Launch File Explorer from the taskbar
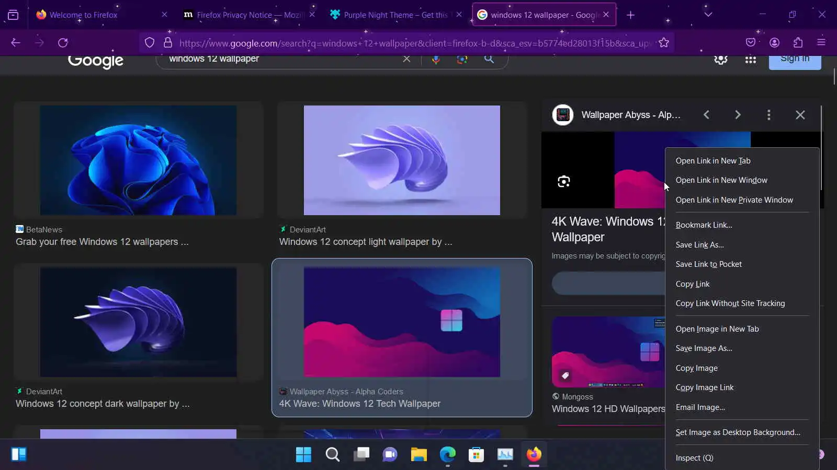837x470 pixels. click(x=418, y=455)
